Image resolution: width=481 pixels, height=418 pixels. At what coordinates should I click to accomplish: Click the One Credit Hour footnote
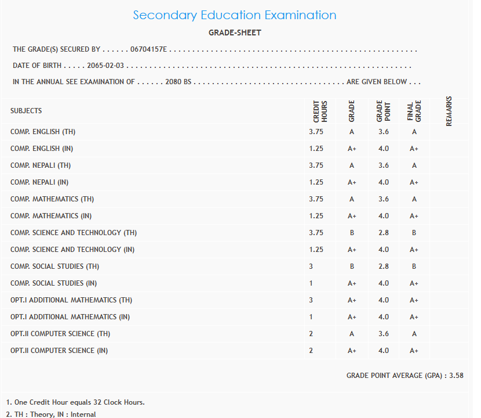[75, 402]
